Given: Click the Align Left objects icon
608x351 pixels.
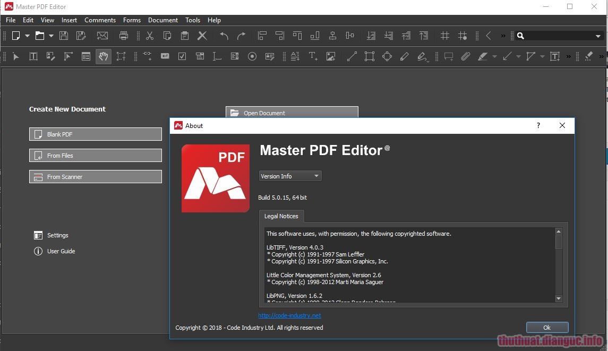Looking at the screenshot, I should (x=262, y=36).
